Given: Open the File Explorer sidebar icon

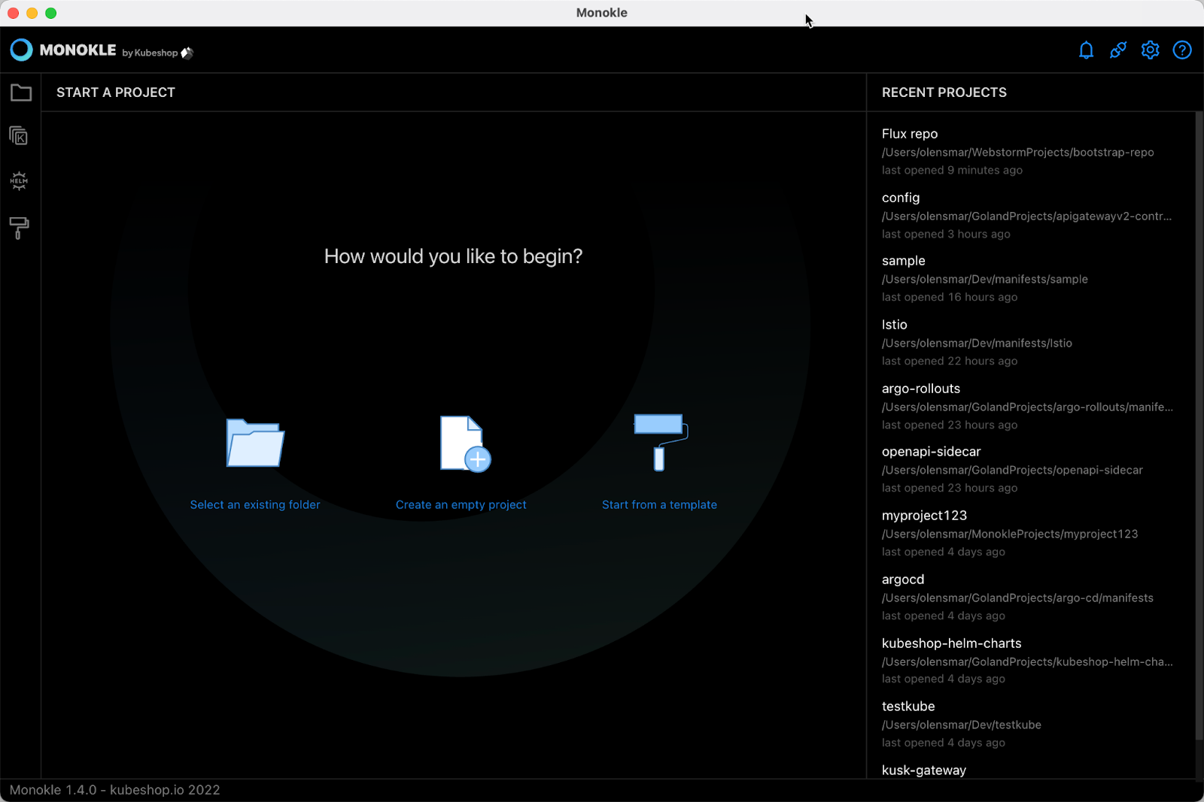Looking at the screenshot, I should pos(21,92).
